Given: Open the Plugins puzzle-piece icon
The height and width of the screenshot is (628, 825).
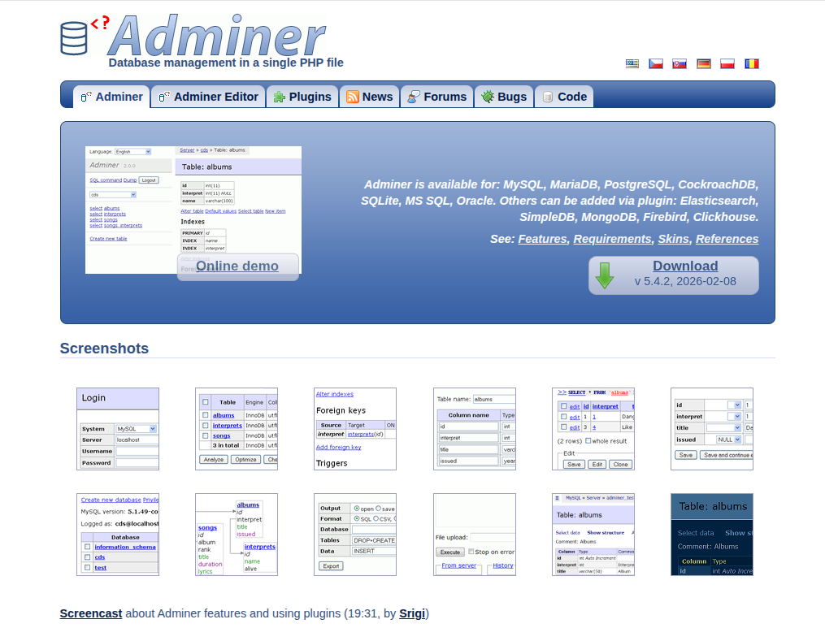Looking at the screenshot, I should [280, 96].
